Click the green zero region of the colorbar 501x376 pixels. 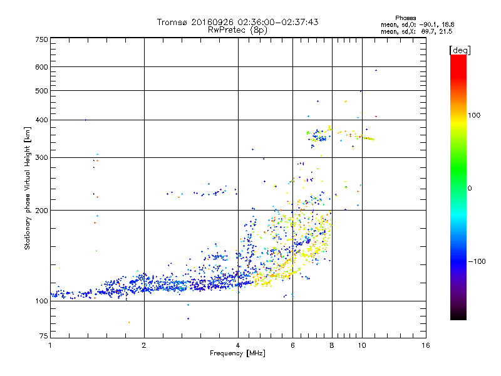[x=458, y=189]
